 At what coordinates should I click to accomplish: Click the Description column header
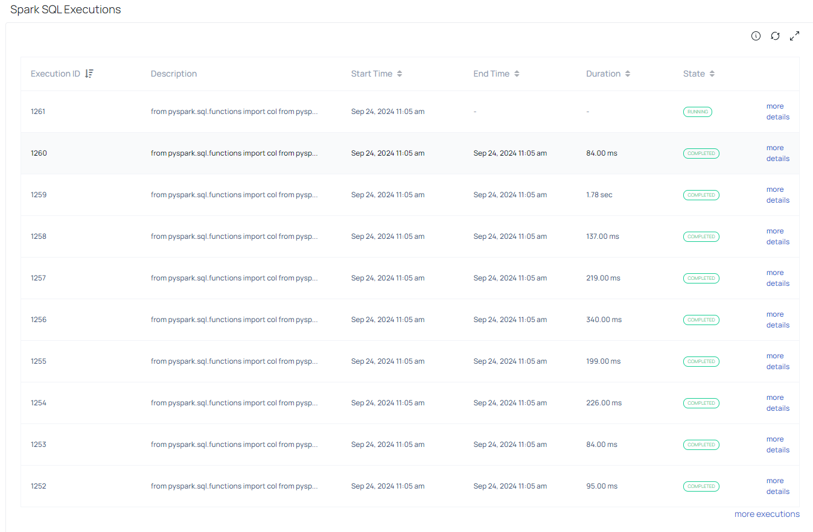174,74
